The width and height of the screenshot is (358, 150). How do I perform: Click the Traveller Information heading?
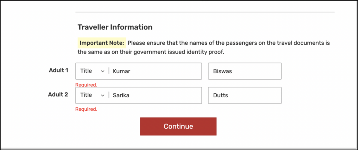click(115, 27)
